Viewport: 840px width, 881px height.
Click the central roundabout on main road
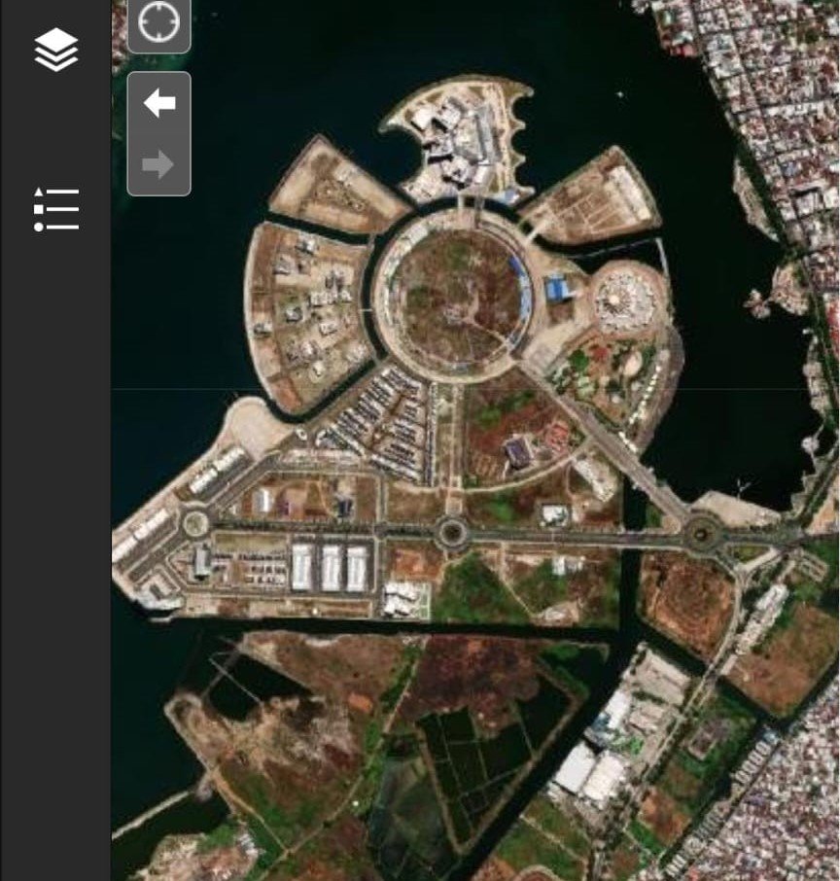[451, 532]
